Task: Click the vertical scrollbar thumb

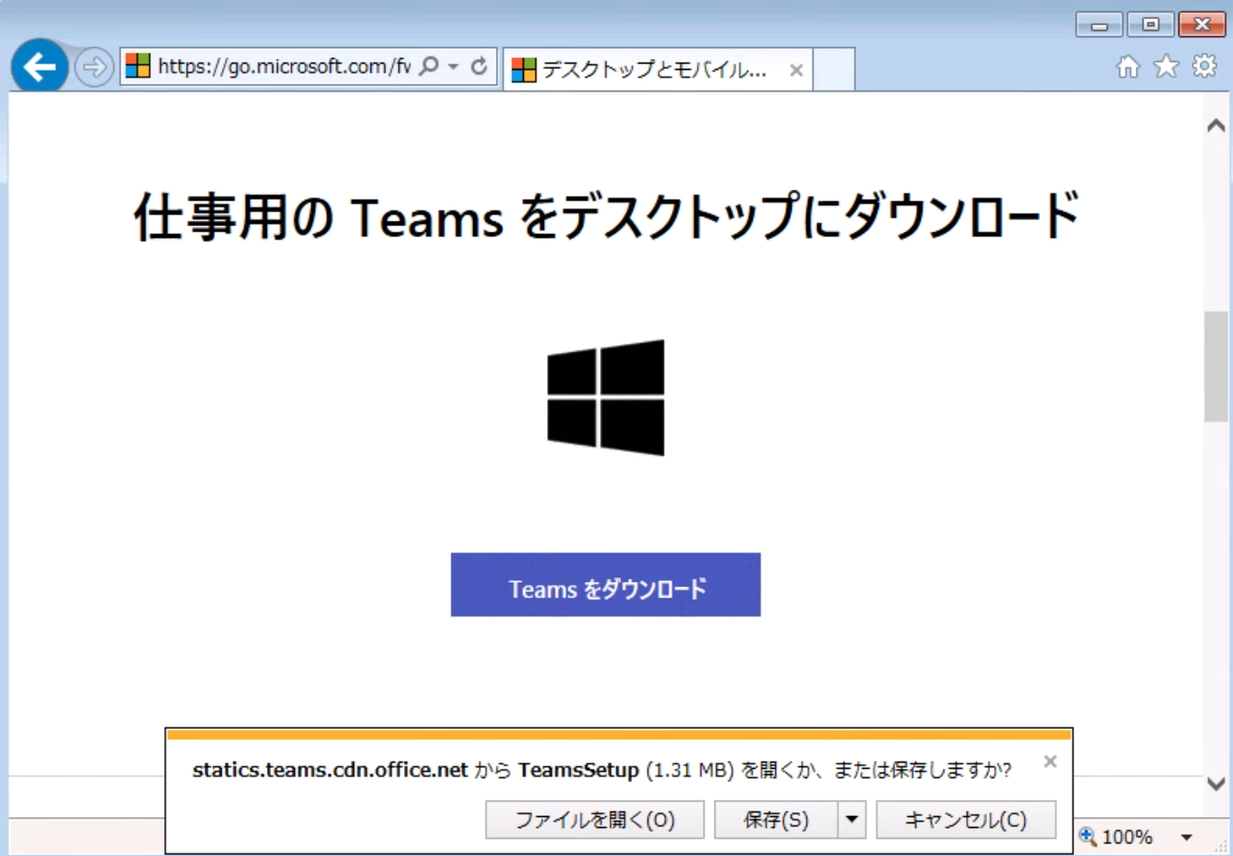Action: tap(1217, 367)
